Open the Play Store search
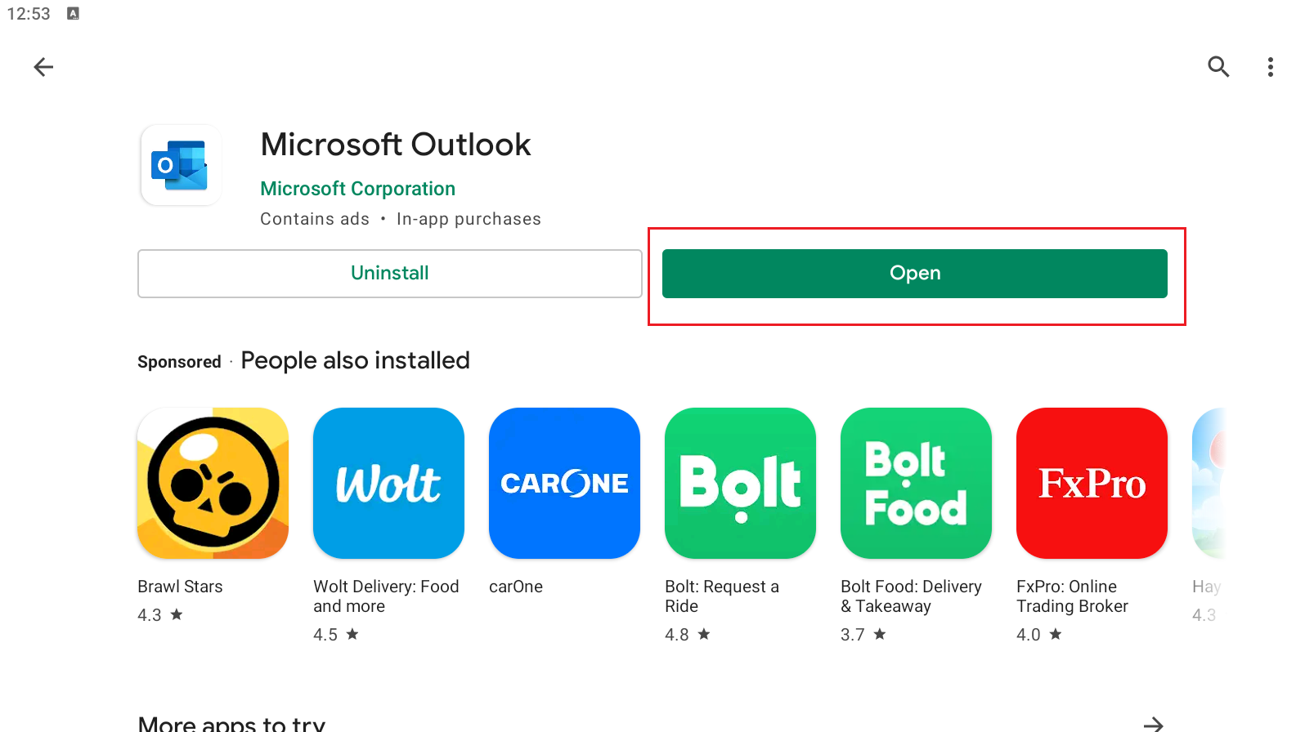This screenshot has height=732, width=1305. [1218, 67]
